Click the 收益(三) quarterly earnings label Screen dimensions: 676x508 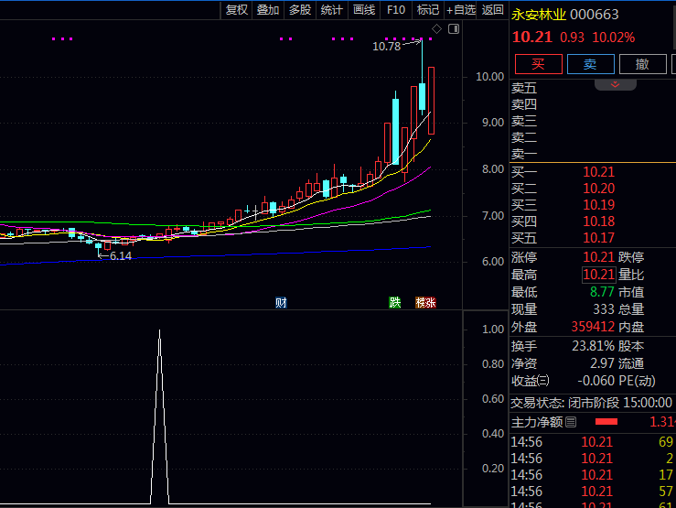[x=531, y=380]
